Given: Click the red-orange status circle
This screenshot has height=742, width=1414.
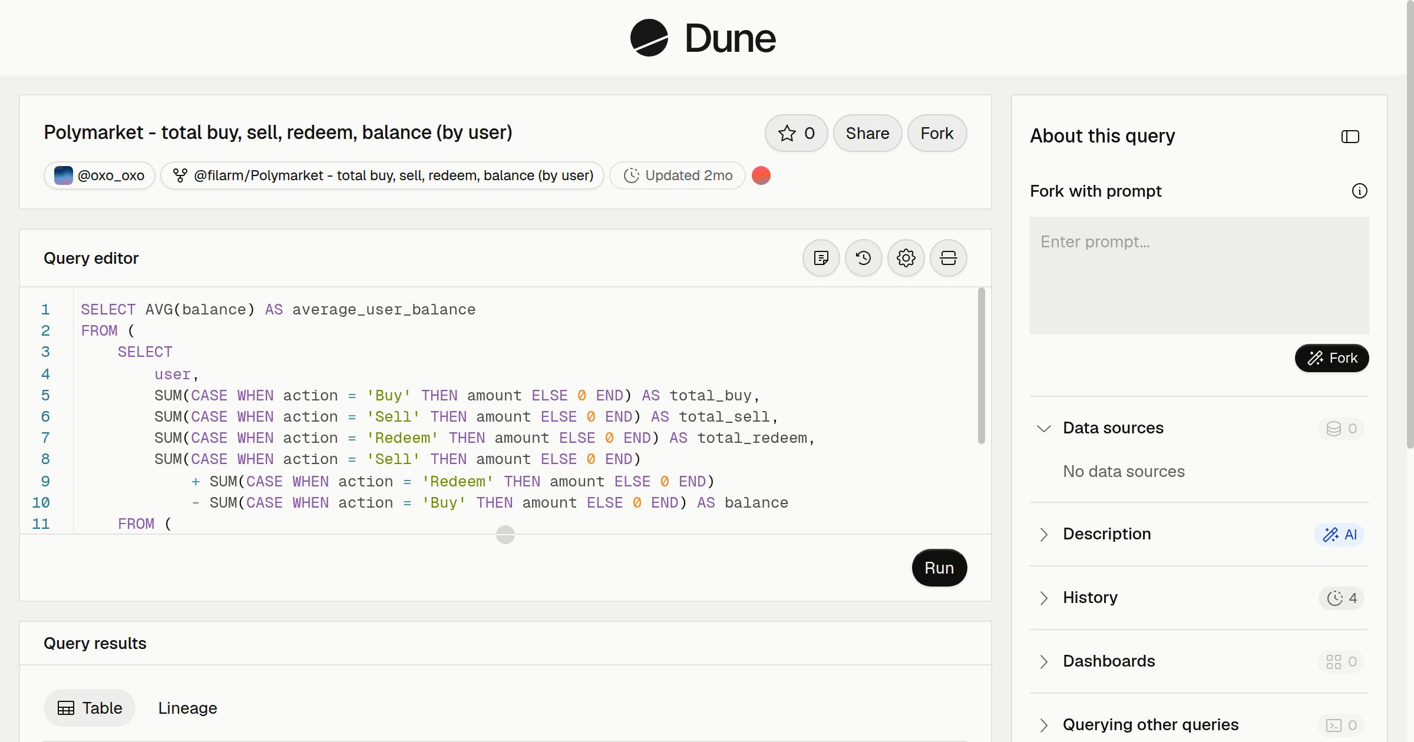Looking at the screenshot, I should [x=761, y=175].
